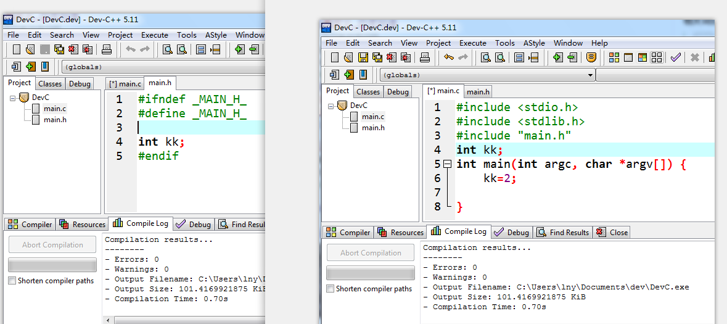The height and width of the screenshot is (324, 727).
Task: Click 'Output Size: 101.4169921875 KiB' in right log
Action: tap(509, 297)
